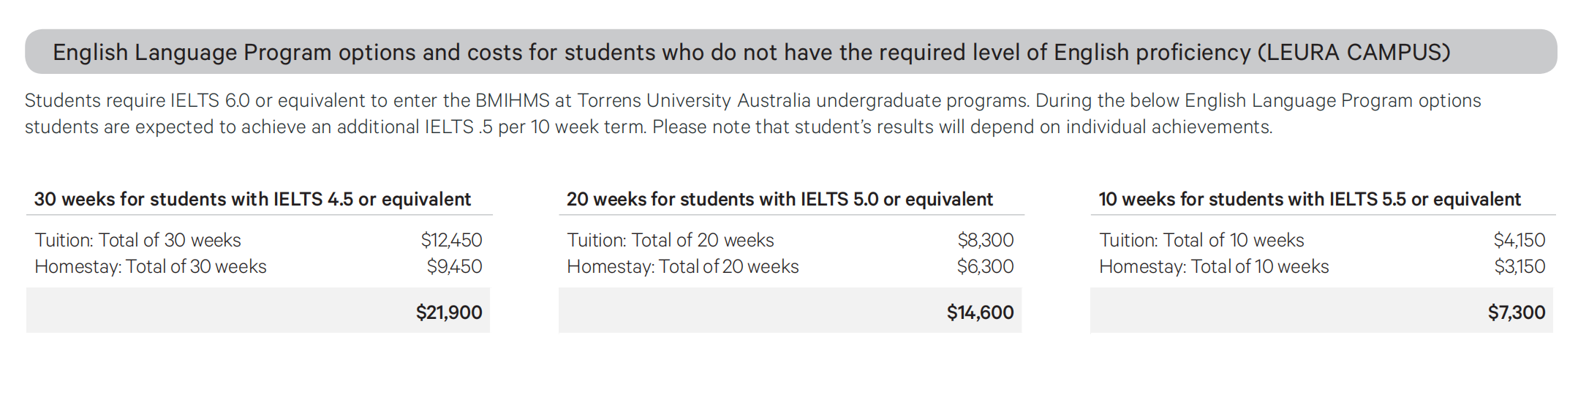1578x395 pixels.
Task: Select the '10 weeks for students with IELTS 5.5' heading
Action: [x=1309, y=199]
